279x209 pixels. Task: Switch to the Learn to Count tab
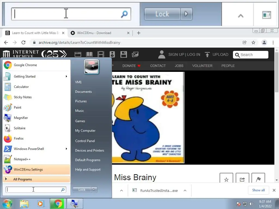35,33
